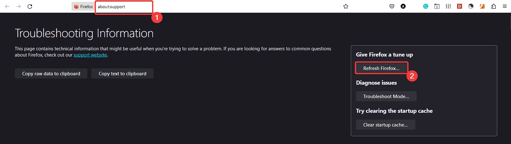The image size is (511, 144).
Task: Click the smiling calendar extension icon
Action: pyautogui.click(x=437, y=6)
